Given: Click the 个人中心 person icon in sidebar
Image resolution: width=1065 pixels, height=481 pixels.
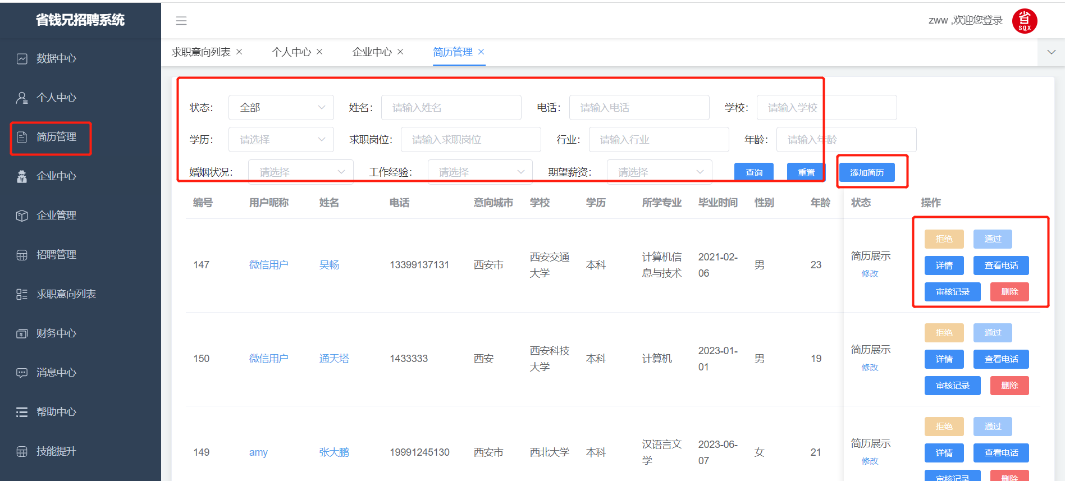Looking at the screenshot, I should click(22, 98).
